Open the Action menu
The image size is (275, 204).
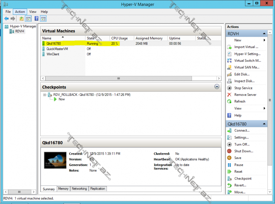pos(20,12)
